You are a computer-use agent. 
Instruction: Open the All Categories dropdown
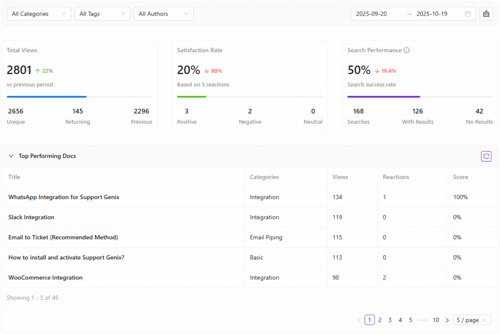(x=39, y=14)
